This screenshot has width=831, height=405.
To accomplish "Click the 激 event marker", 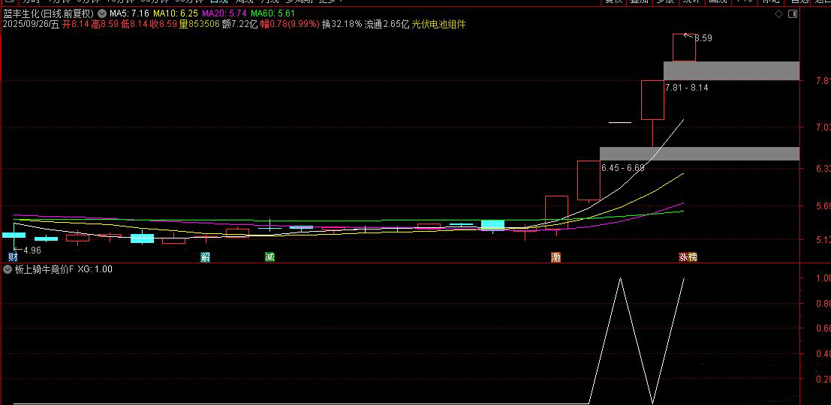I will (556, 257).
